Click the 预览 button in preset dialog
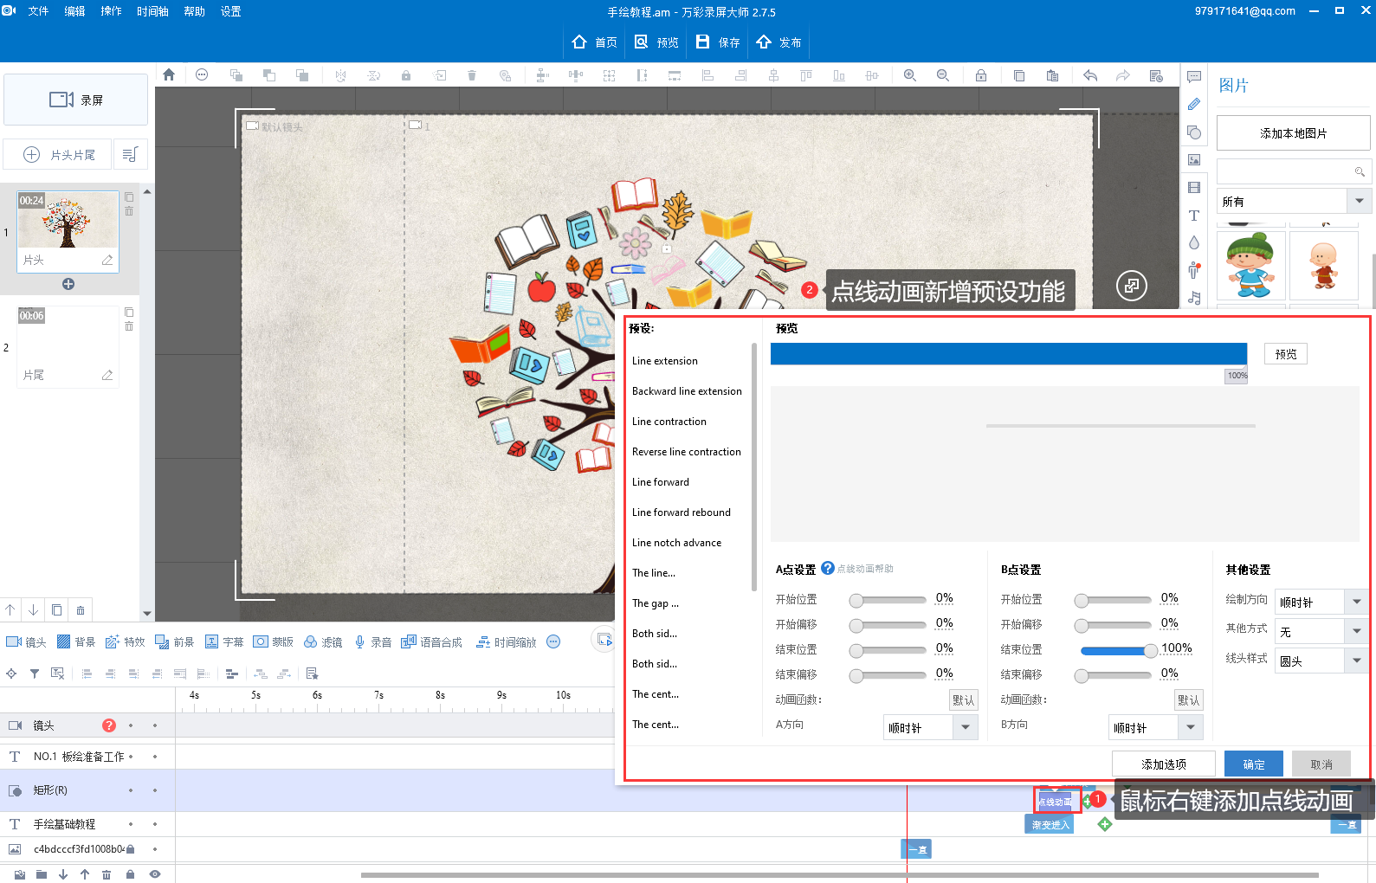This screenshot has width=1376, height=883. (x=1286, y=353)
